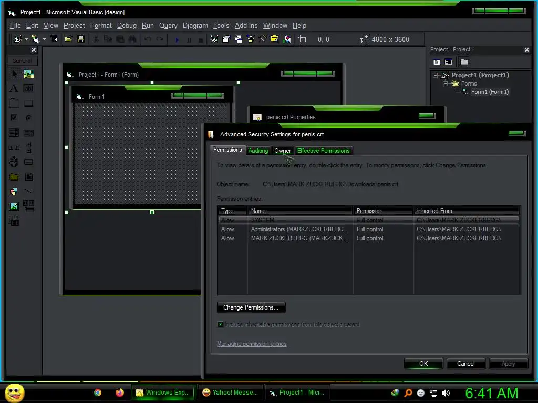Select the VScrollBar control tool

(29, 147)
